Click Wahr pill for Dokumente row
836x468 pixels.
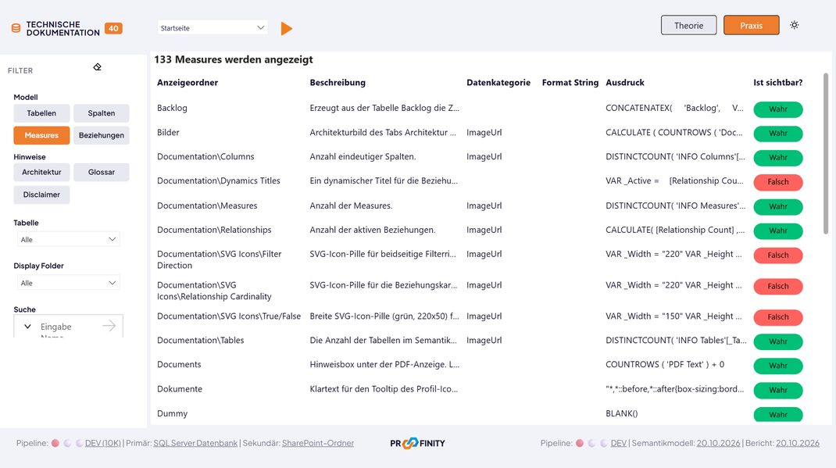pos(778,390)
